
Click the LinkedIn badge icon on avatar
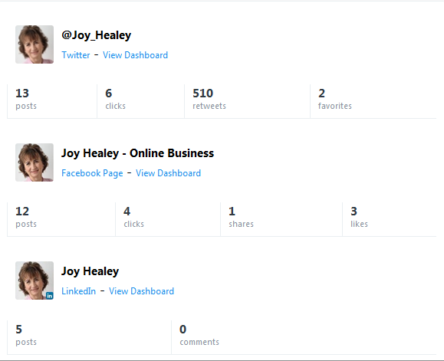click(x=50, y=296)
